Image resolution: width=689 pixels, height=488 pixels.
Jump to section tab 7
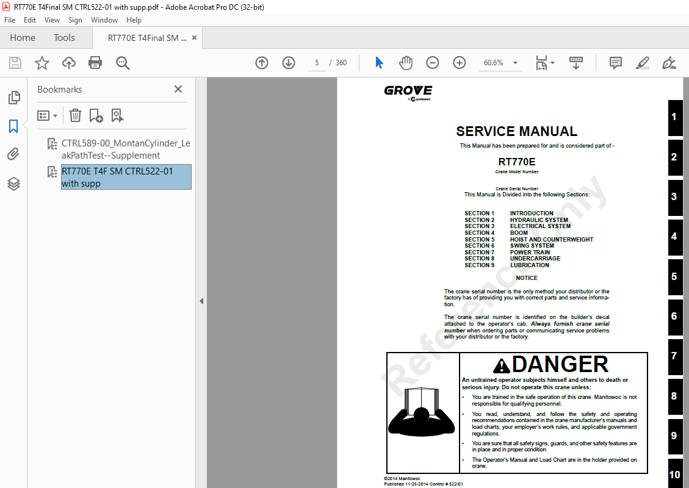(674, 356)
